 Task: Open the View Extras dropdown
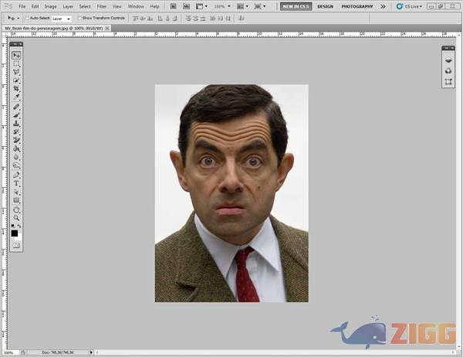click(x=201, y=6)
